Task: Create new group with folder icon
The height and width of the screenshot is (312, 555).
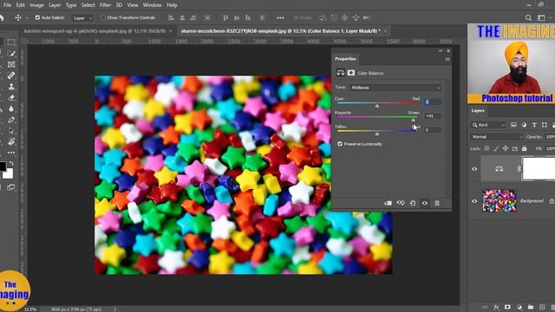Action: [x=531, y=308]
